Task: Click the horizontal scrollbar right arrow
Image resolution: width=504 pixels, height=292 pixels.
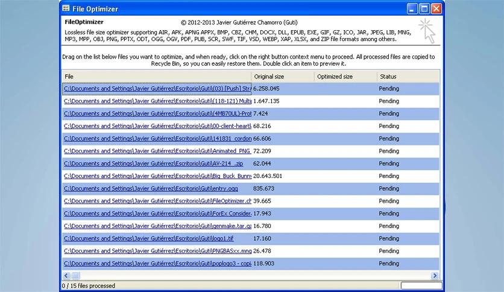Action: pyautogui.click(x=435, y=276)
